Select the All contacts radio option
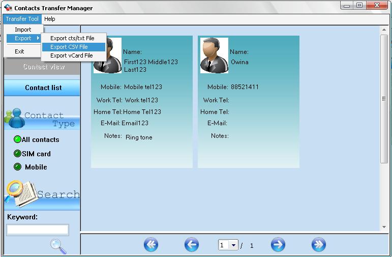This screenshot has width=392, height=257. [18, 139]
